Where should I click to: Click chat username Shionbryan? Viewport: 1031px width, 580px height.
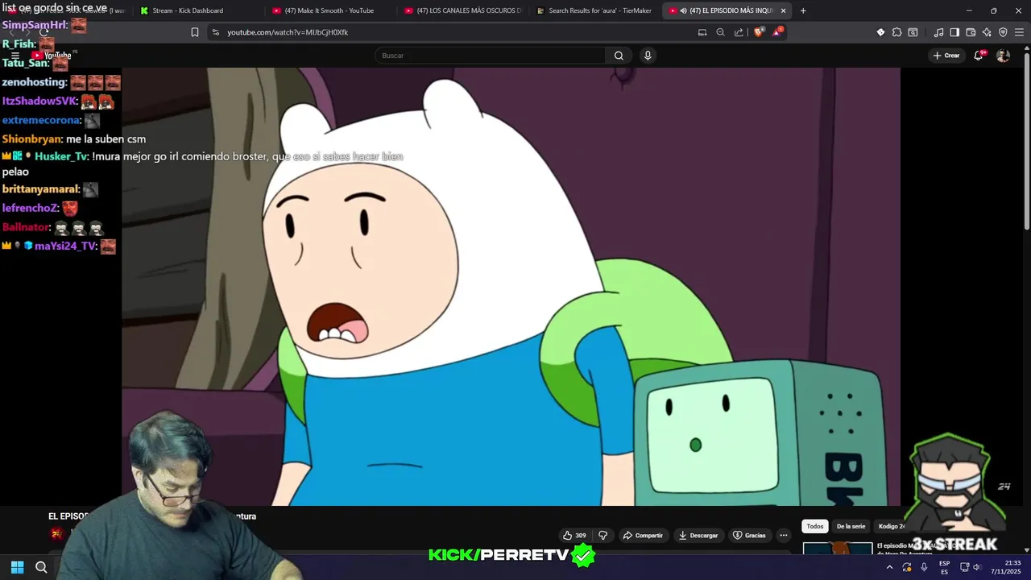(31, 139)
